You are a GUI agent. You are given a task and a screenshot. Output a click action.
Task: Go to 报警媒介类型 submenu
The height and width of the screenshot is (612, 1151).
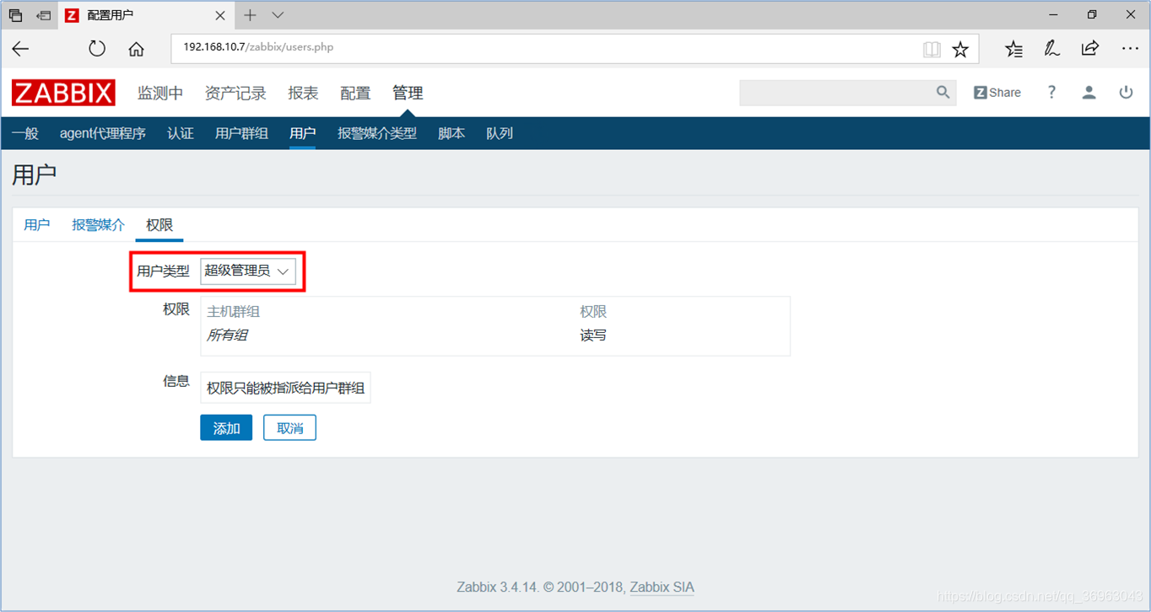(377, 133)
